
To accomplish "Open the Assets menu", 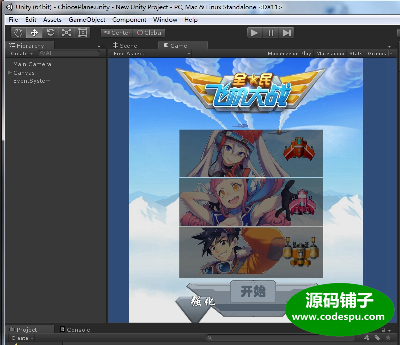I will (x=52, y=20).
